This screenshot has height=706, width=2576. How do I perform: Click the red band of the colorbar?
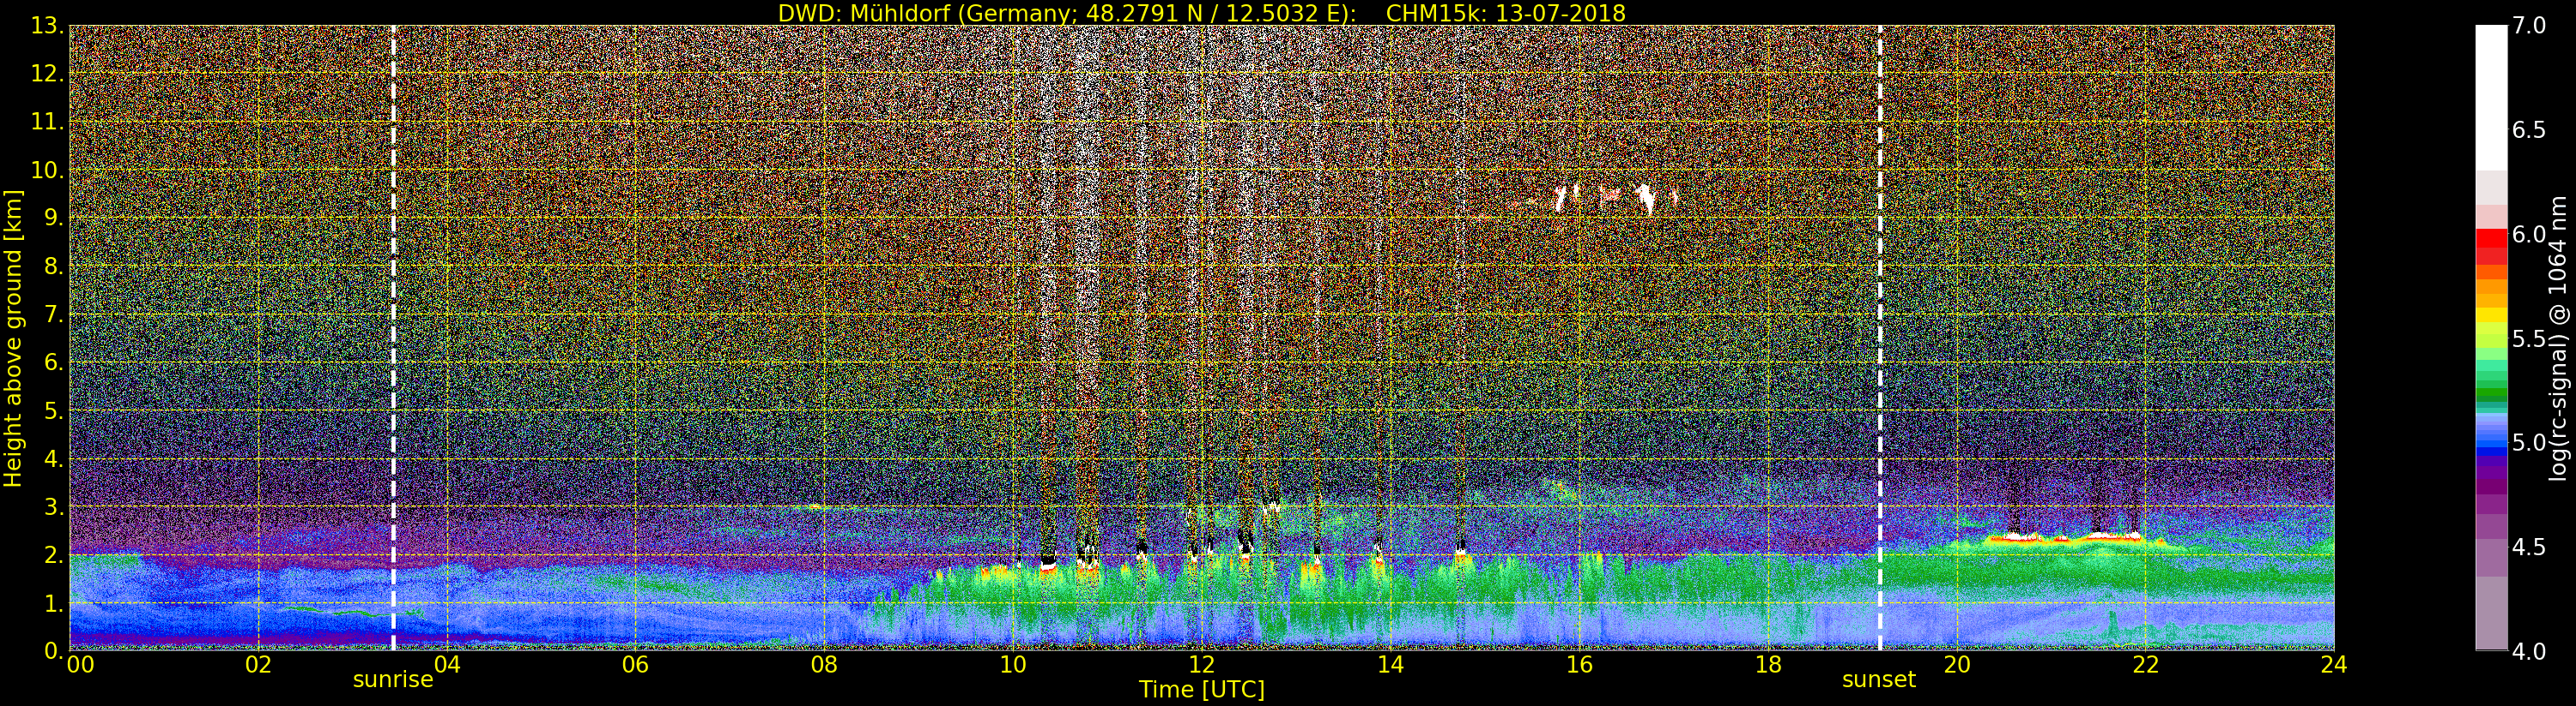(x=2491, y=246)
